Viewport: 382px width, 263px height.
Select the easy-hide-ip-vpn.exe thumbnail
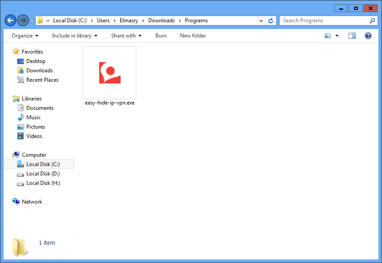(110, 73)
